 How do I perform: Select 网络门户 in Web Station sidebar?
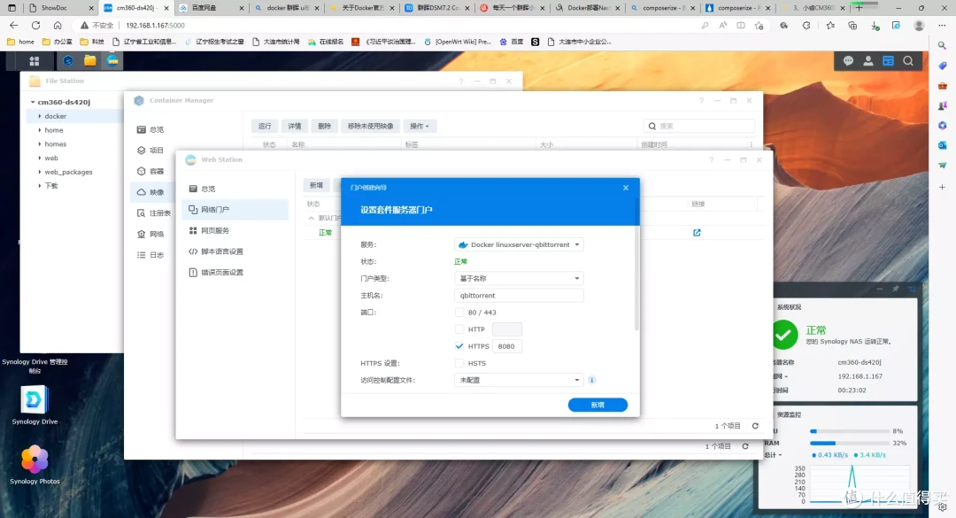point(235,209)
